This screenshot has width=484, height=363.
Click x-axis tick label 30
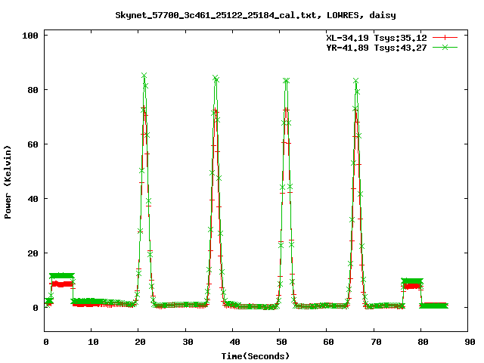(x=188, y=342)
